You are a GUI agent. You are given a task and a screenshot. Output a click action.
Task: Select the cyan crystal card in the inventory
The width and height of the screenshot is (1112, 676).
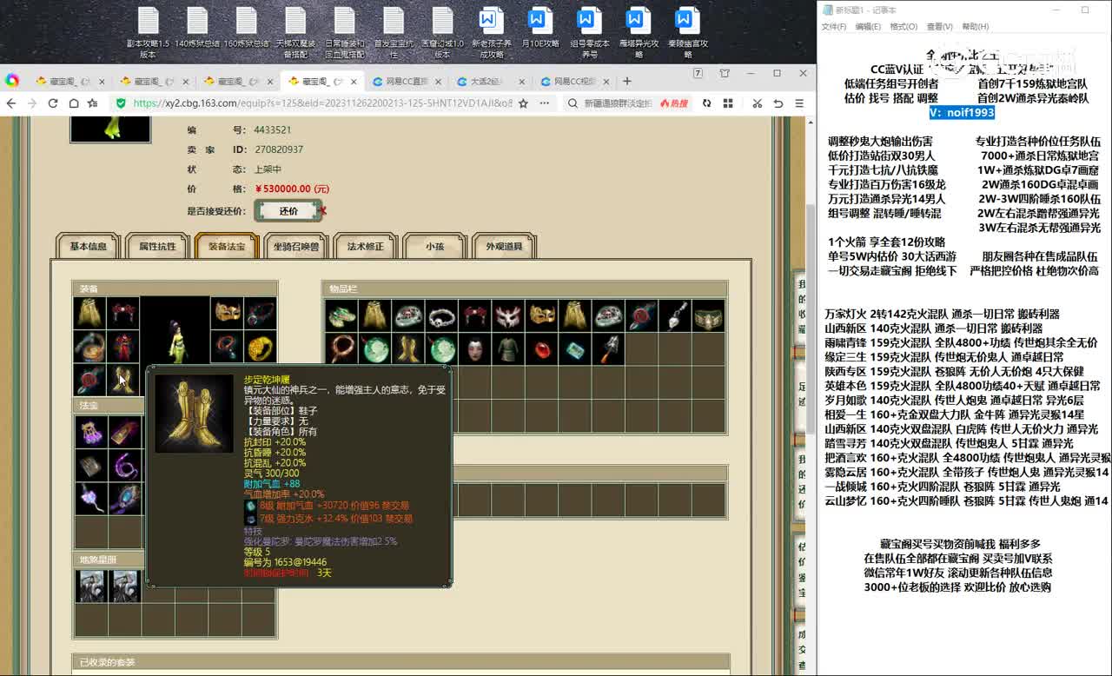[574, 349]
